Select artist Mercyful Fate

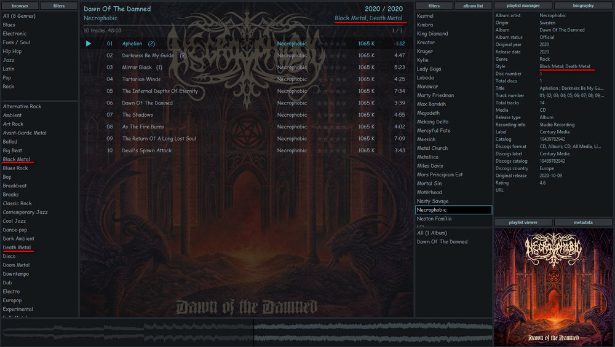click(434, 130)
